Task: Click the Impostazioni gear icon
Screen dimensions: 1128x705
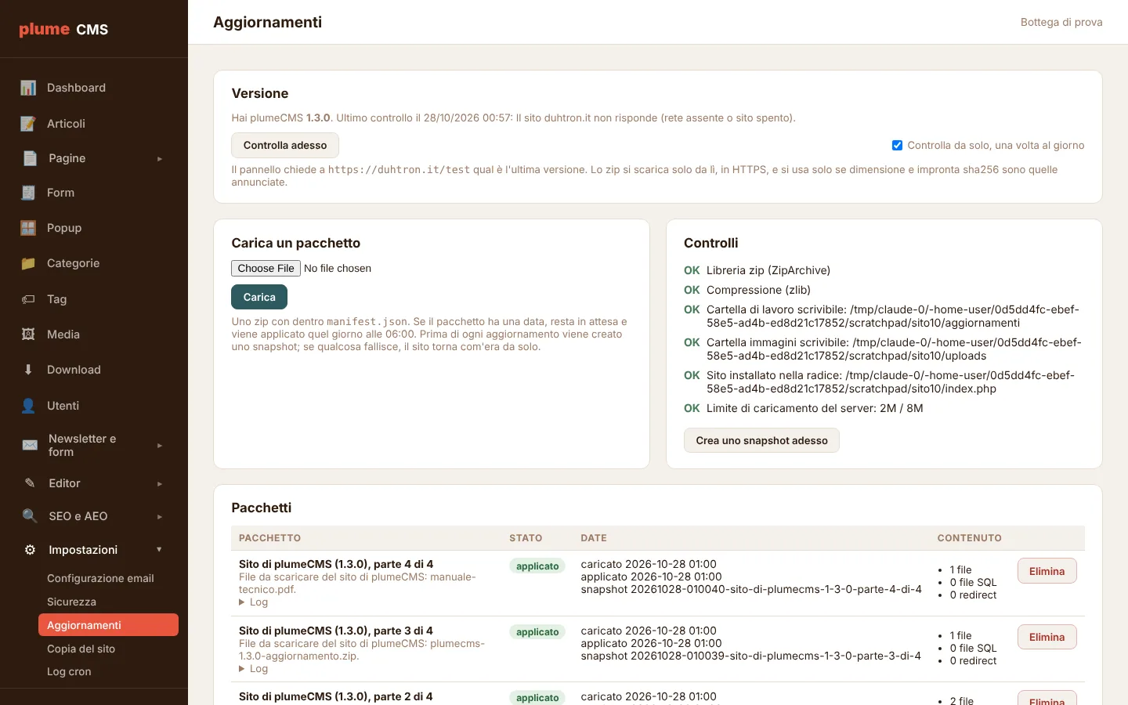Action: click(x=30, y=550)
